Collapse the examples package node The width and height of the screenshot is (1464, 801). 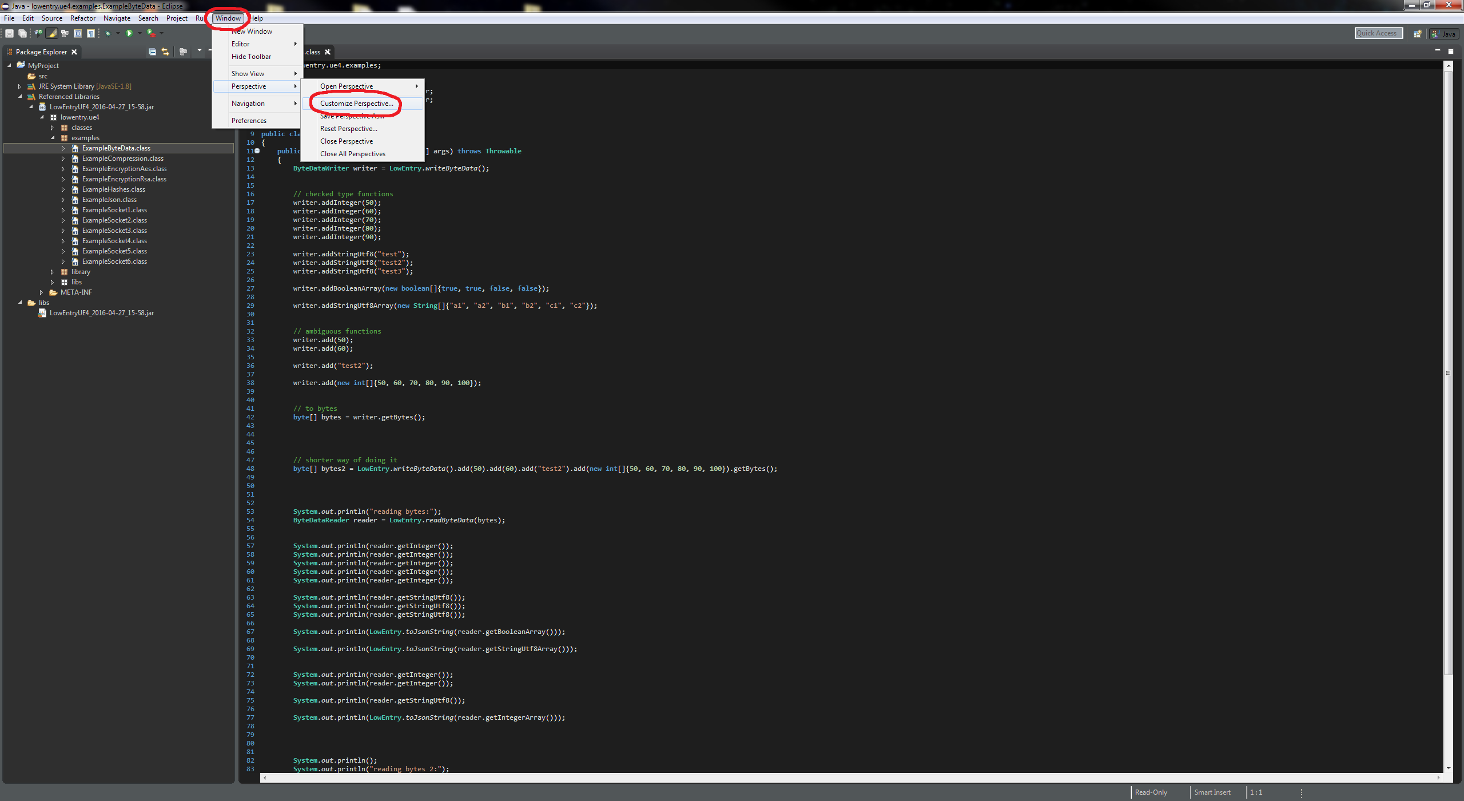(x=52, y=138)
